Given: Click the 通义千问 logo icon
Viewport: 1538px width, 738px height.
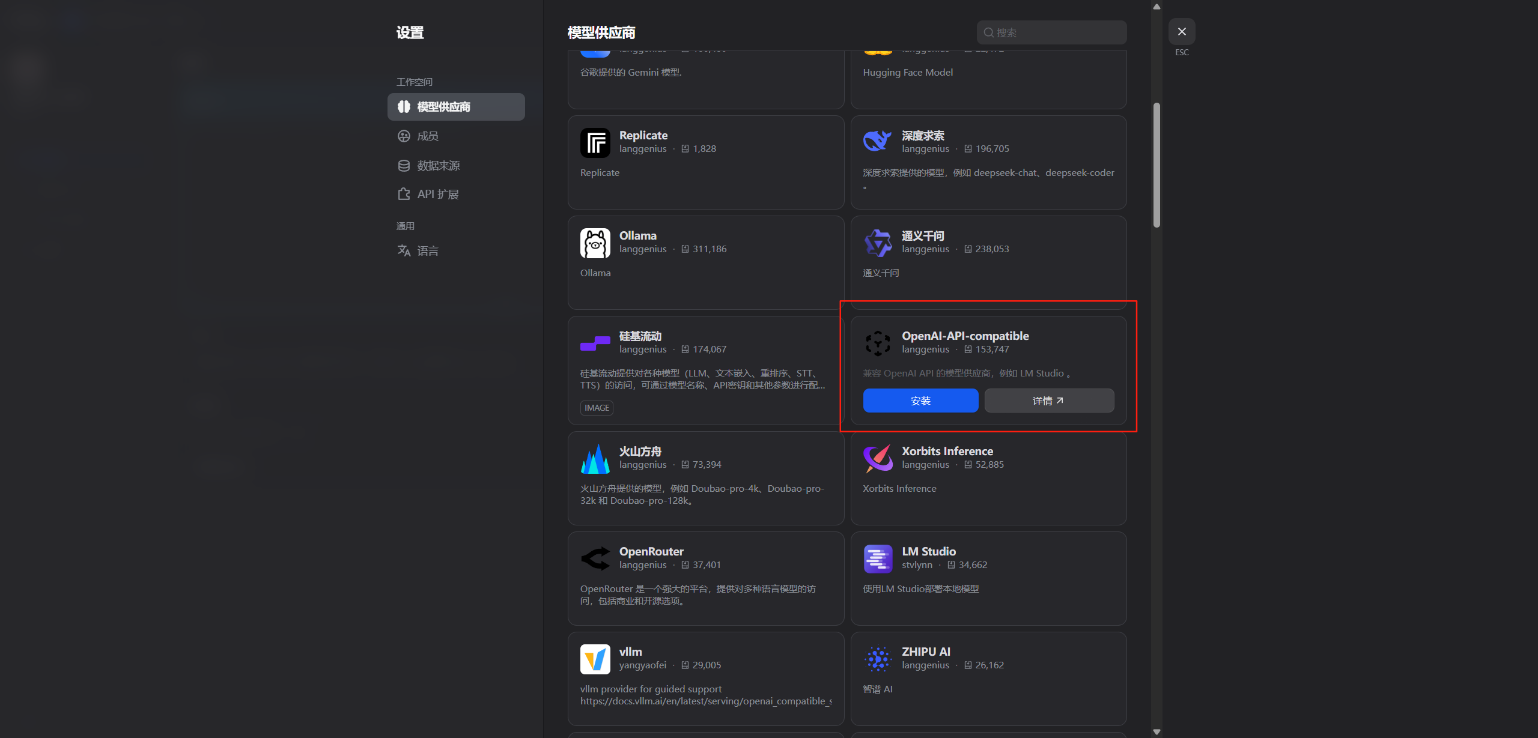Looking at the screenshot, I should (878, 243).
